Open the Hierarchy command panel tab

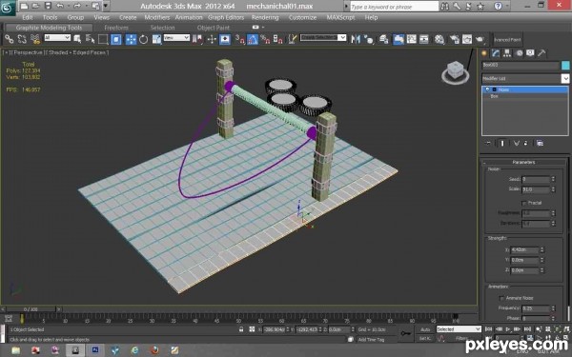tap(507, 53)
